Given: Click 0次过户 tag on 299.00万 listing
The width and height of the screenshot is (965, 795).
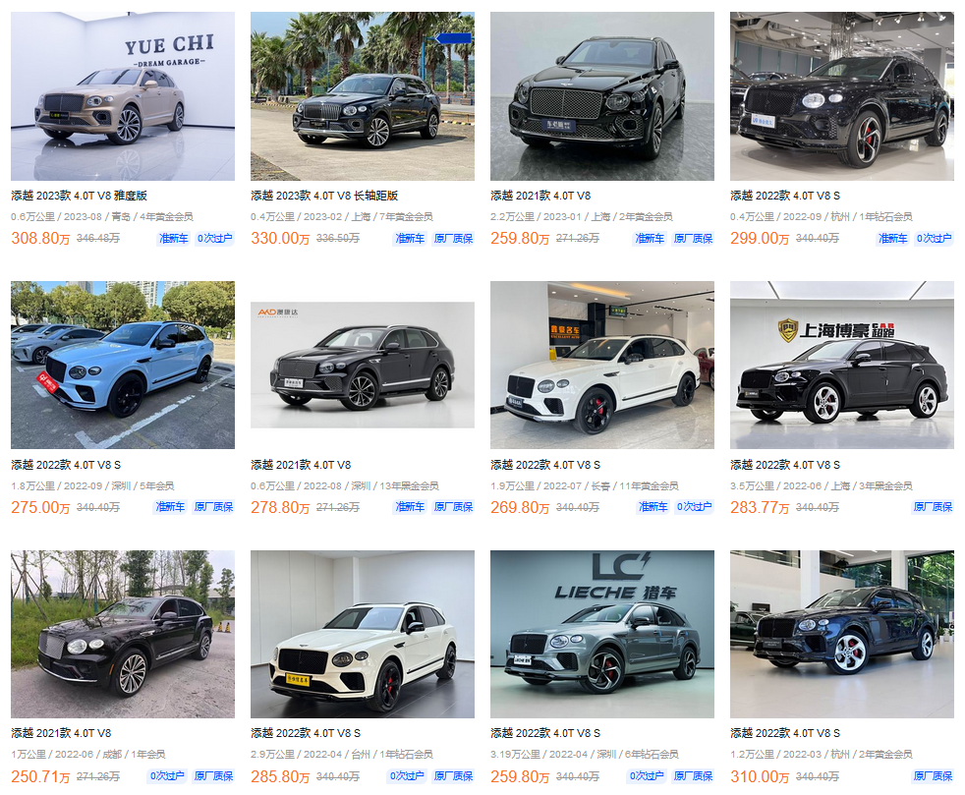Looking at the screenshot, I should [x=934, y=238].
